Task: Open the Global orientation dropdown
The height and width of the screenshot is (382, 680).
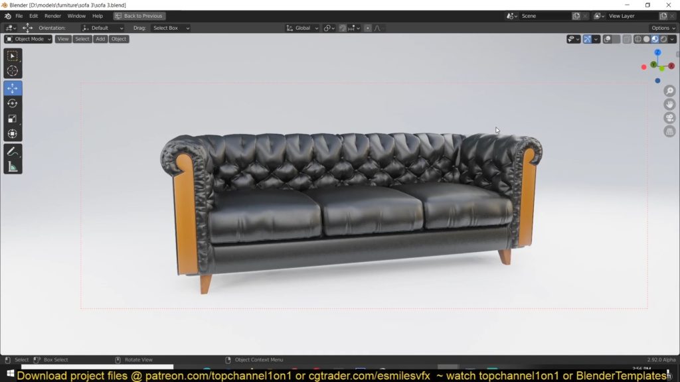Action: 303,29
